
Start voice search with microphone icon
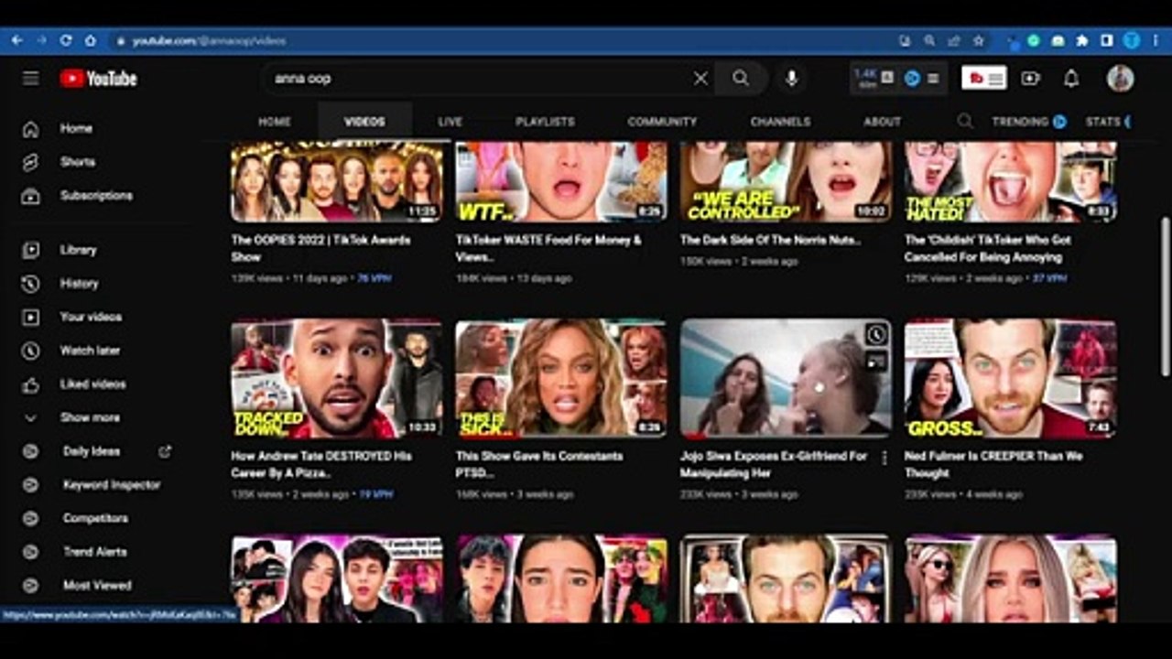click(792, 79)
